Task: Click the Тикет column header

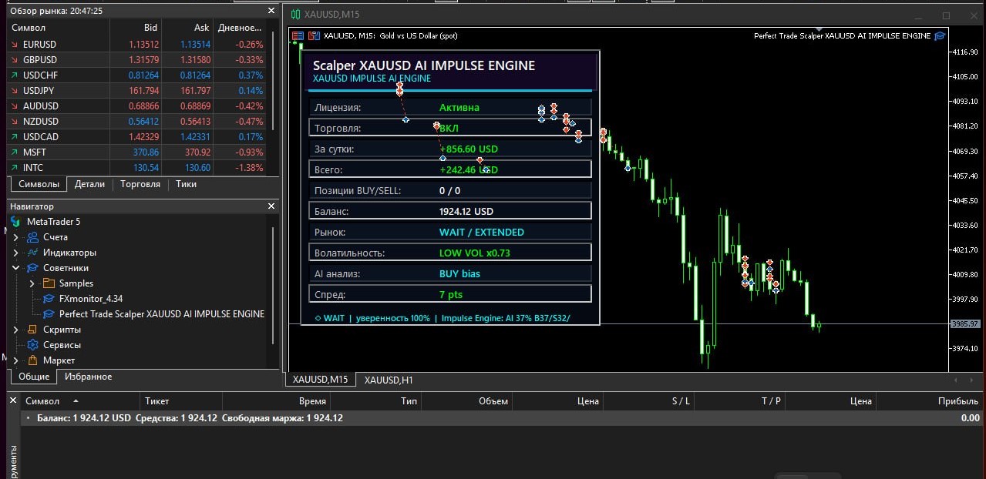Action: pyautogui.click(x=180, y=401)
